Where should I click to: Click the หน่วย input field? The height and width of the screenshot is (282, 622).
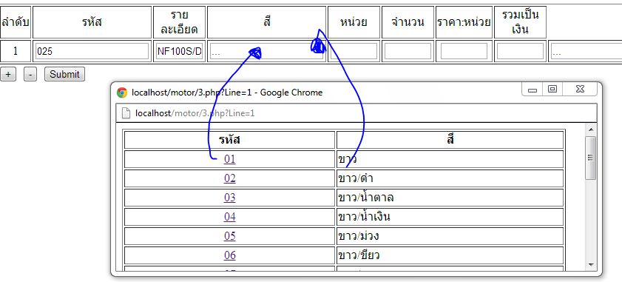[x=354, y=51]
